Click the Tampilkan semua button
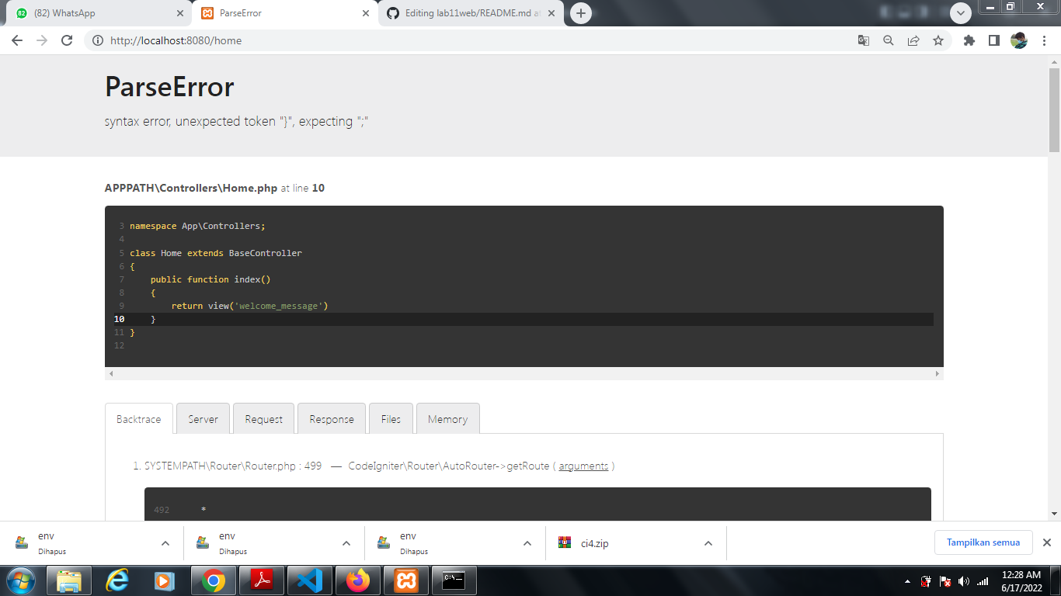This screenshot has width=1061, height=596. [983, 542]
